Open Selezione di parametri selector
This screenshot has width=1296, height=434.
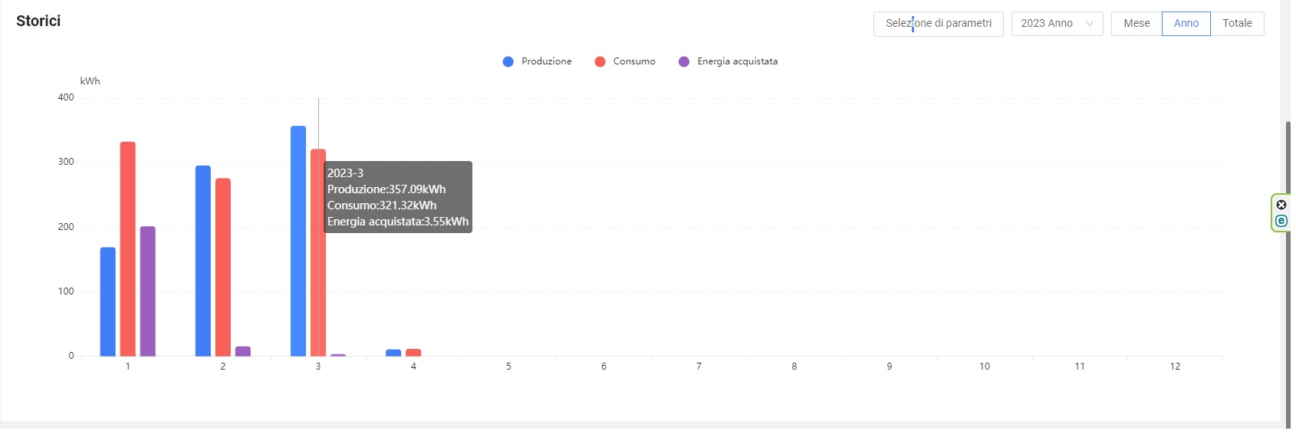tap(938, 24)
